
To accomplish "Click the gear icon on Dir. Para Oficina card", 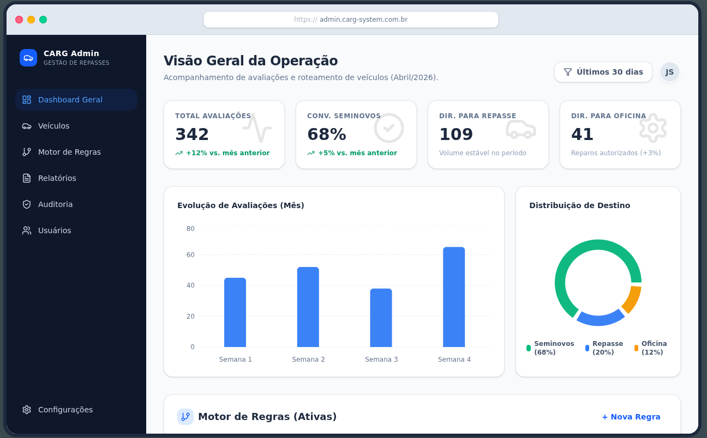I will tap(653, 127).
